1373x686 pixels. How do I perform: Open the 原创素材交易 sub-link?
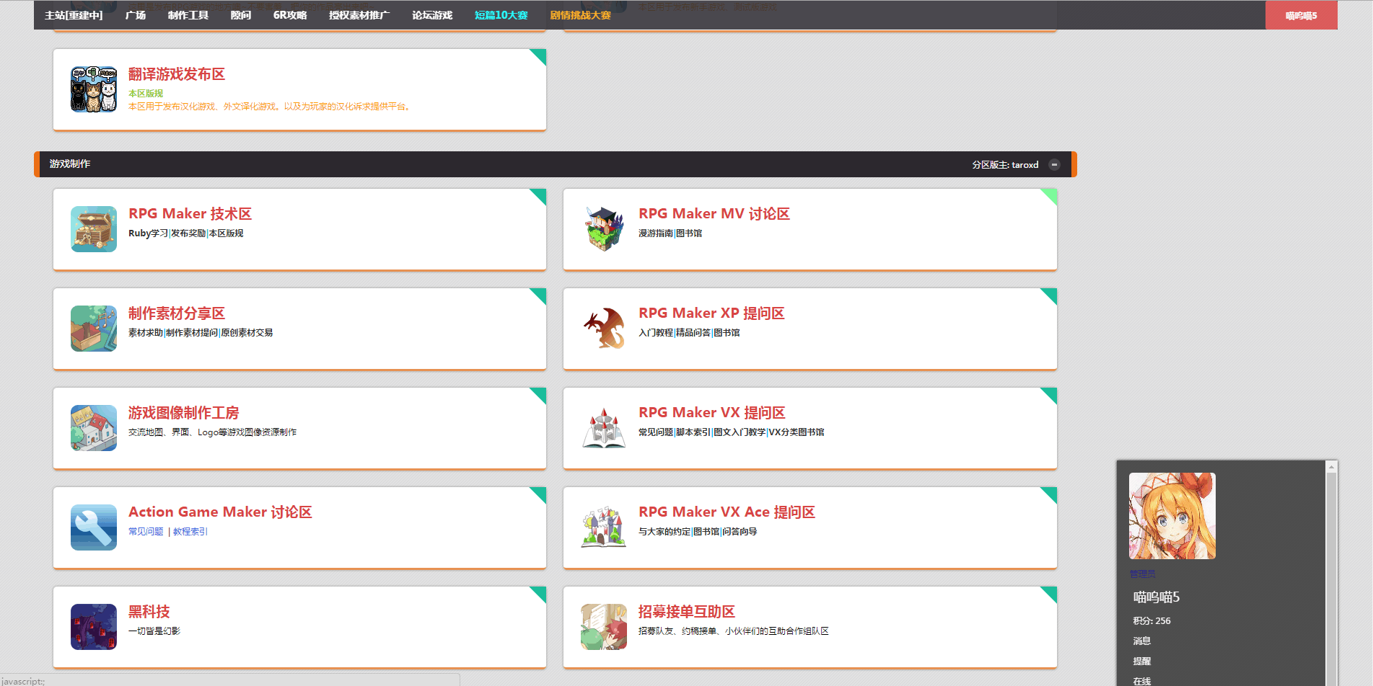click(x=247, y=333)
